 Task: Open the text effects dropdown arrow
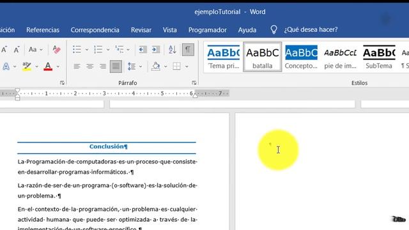tap(15, 66)
